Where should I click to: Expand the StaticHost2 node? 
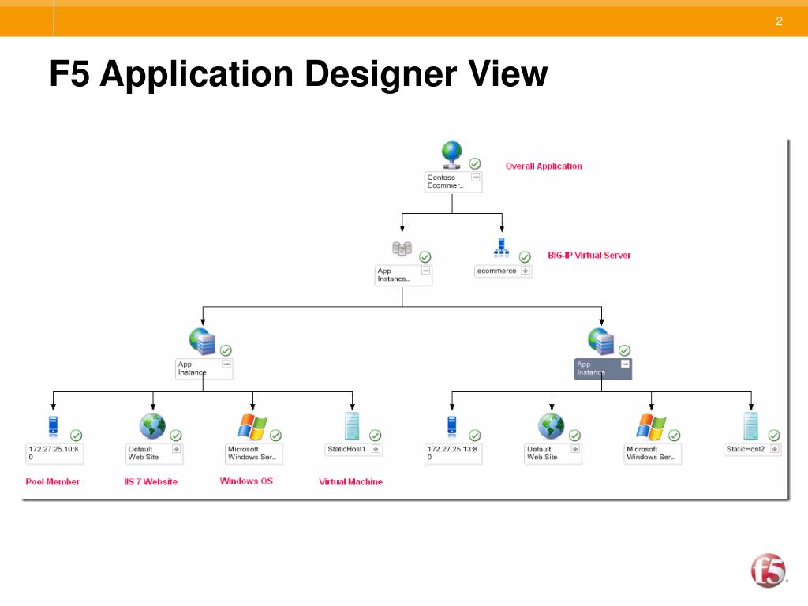[775, 449]
